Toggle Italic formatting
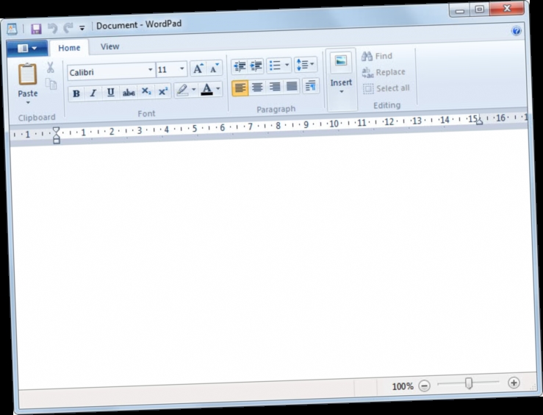Screen dimensions: 543x415 [93, 93]
